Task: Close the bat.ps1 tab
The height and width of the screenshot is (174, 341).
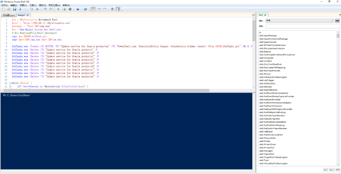Action: (x=28, y=15)
